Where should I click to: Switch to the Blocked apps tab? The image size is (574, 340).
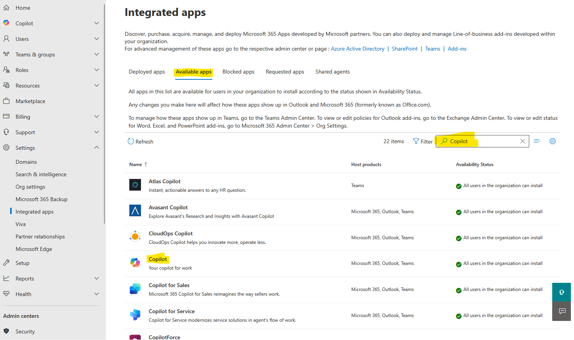pos(238,72)
